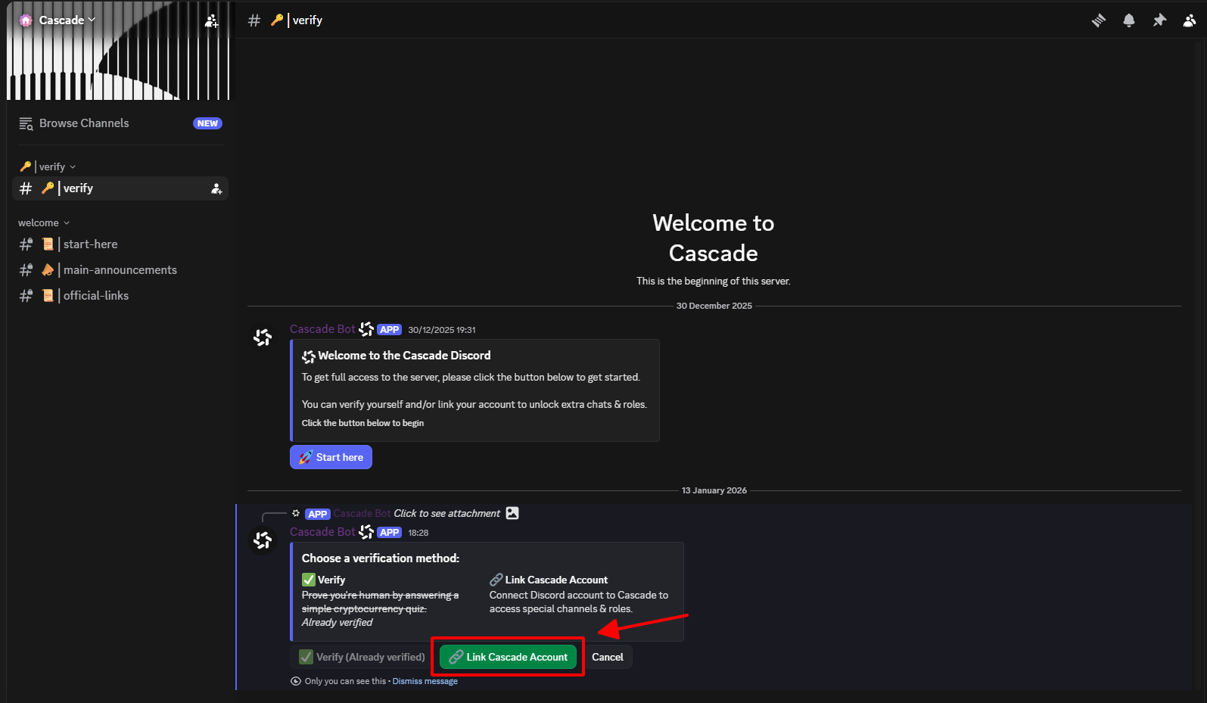Open the Threads icon in channel header
Viewport: 1207px width, 703px height.
[1098, 20]
